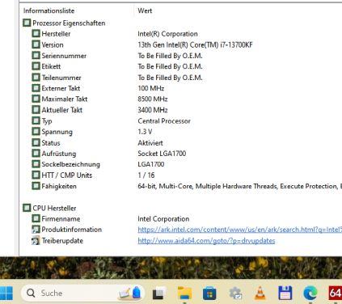Open Task View from the taskbar
342x304 pixels.
pyautogui.click(x=158, y=293)
